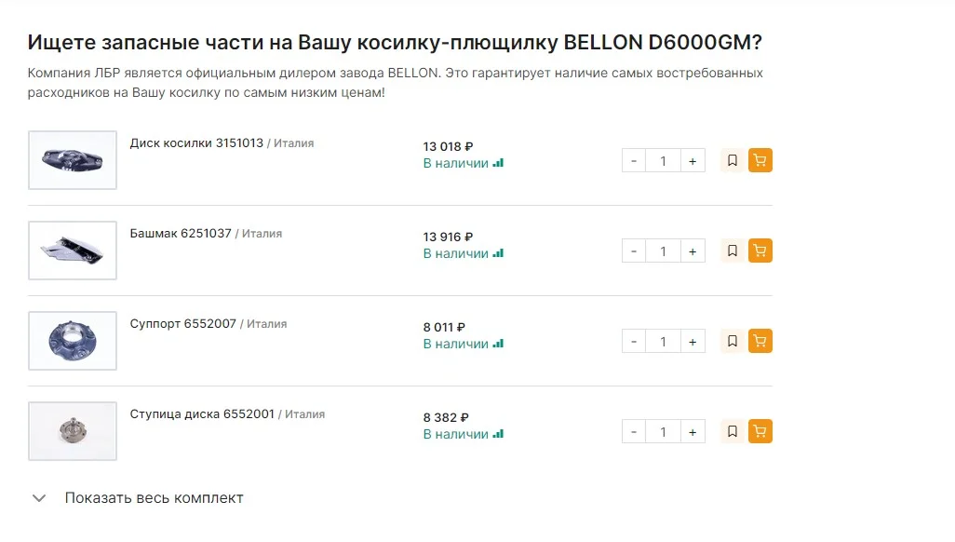Decrease quantity of Ступица диска 6552001
The image size is (955, 542).
(x=634, y=432)
